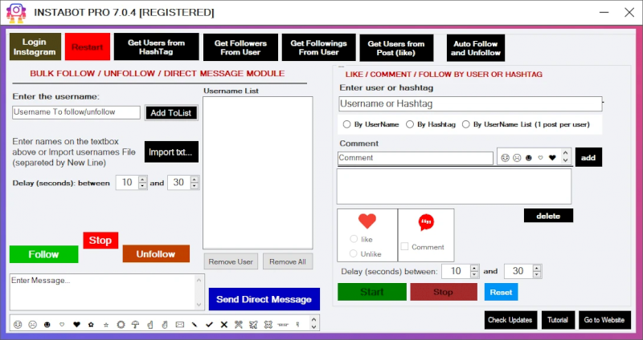Pick the smiley face in the comment emoji box
The width and height of the screenshot is (643, 340).
pos(506,157)
